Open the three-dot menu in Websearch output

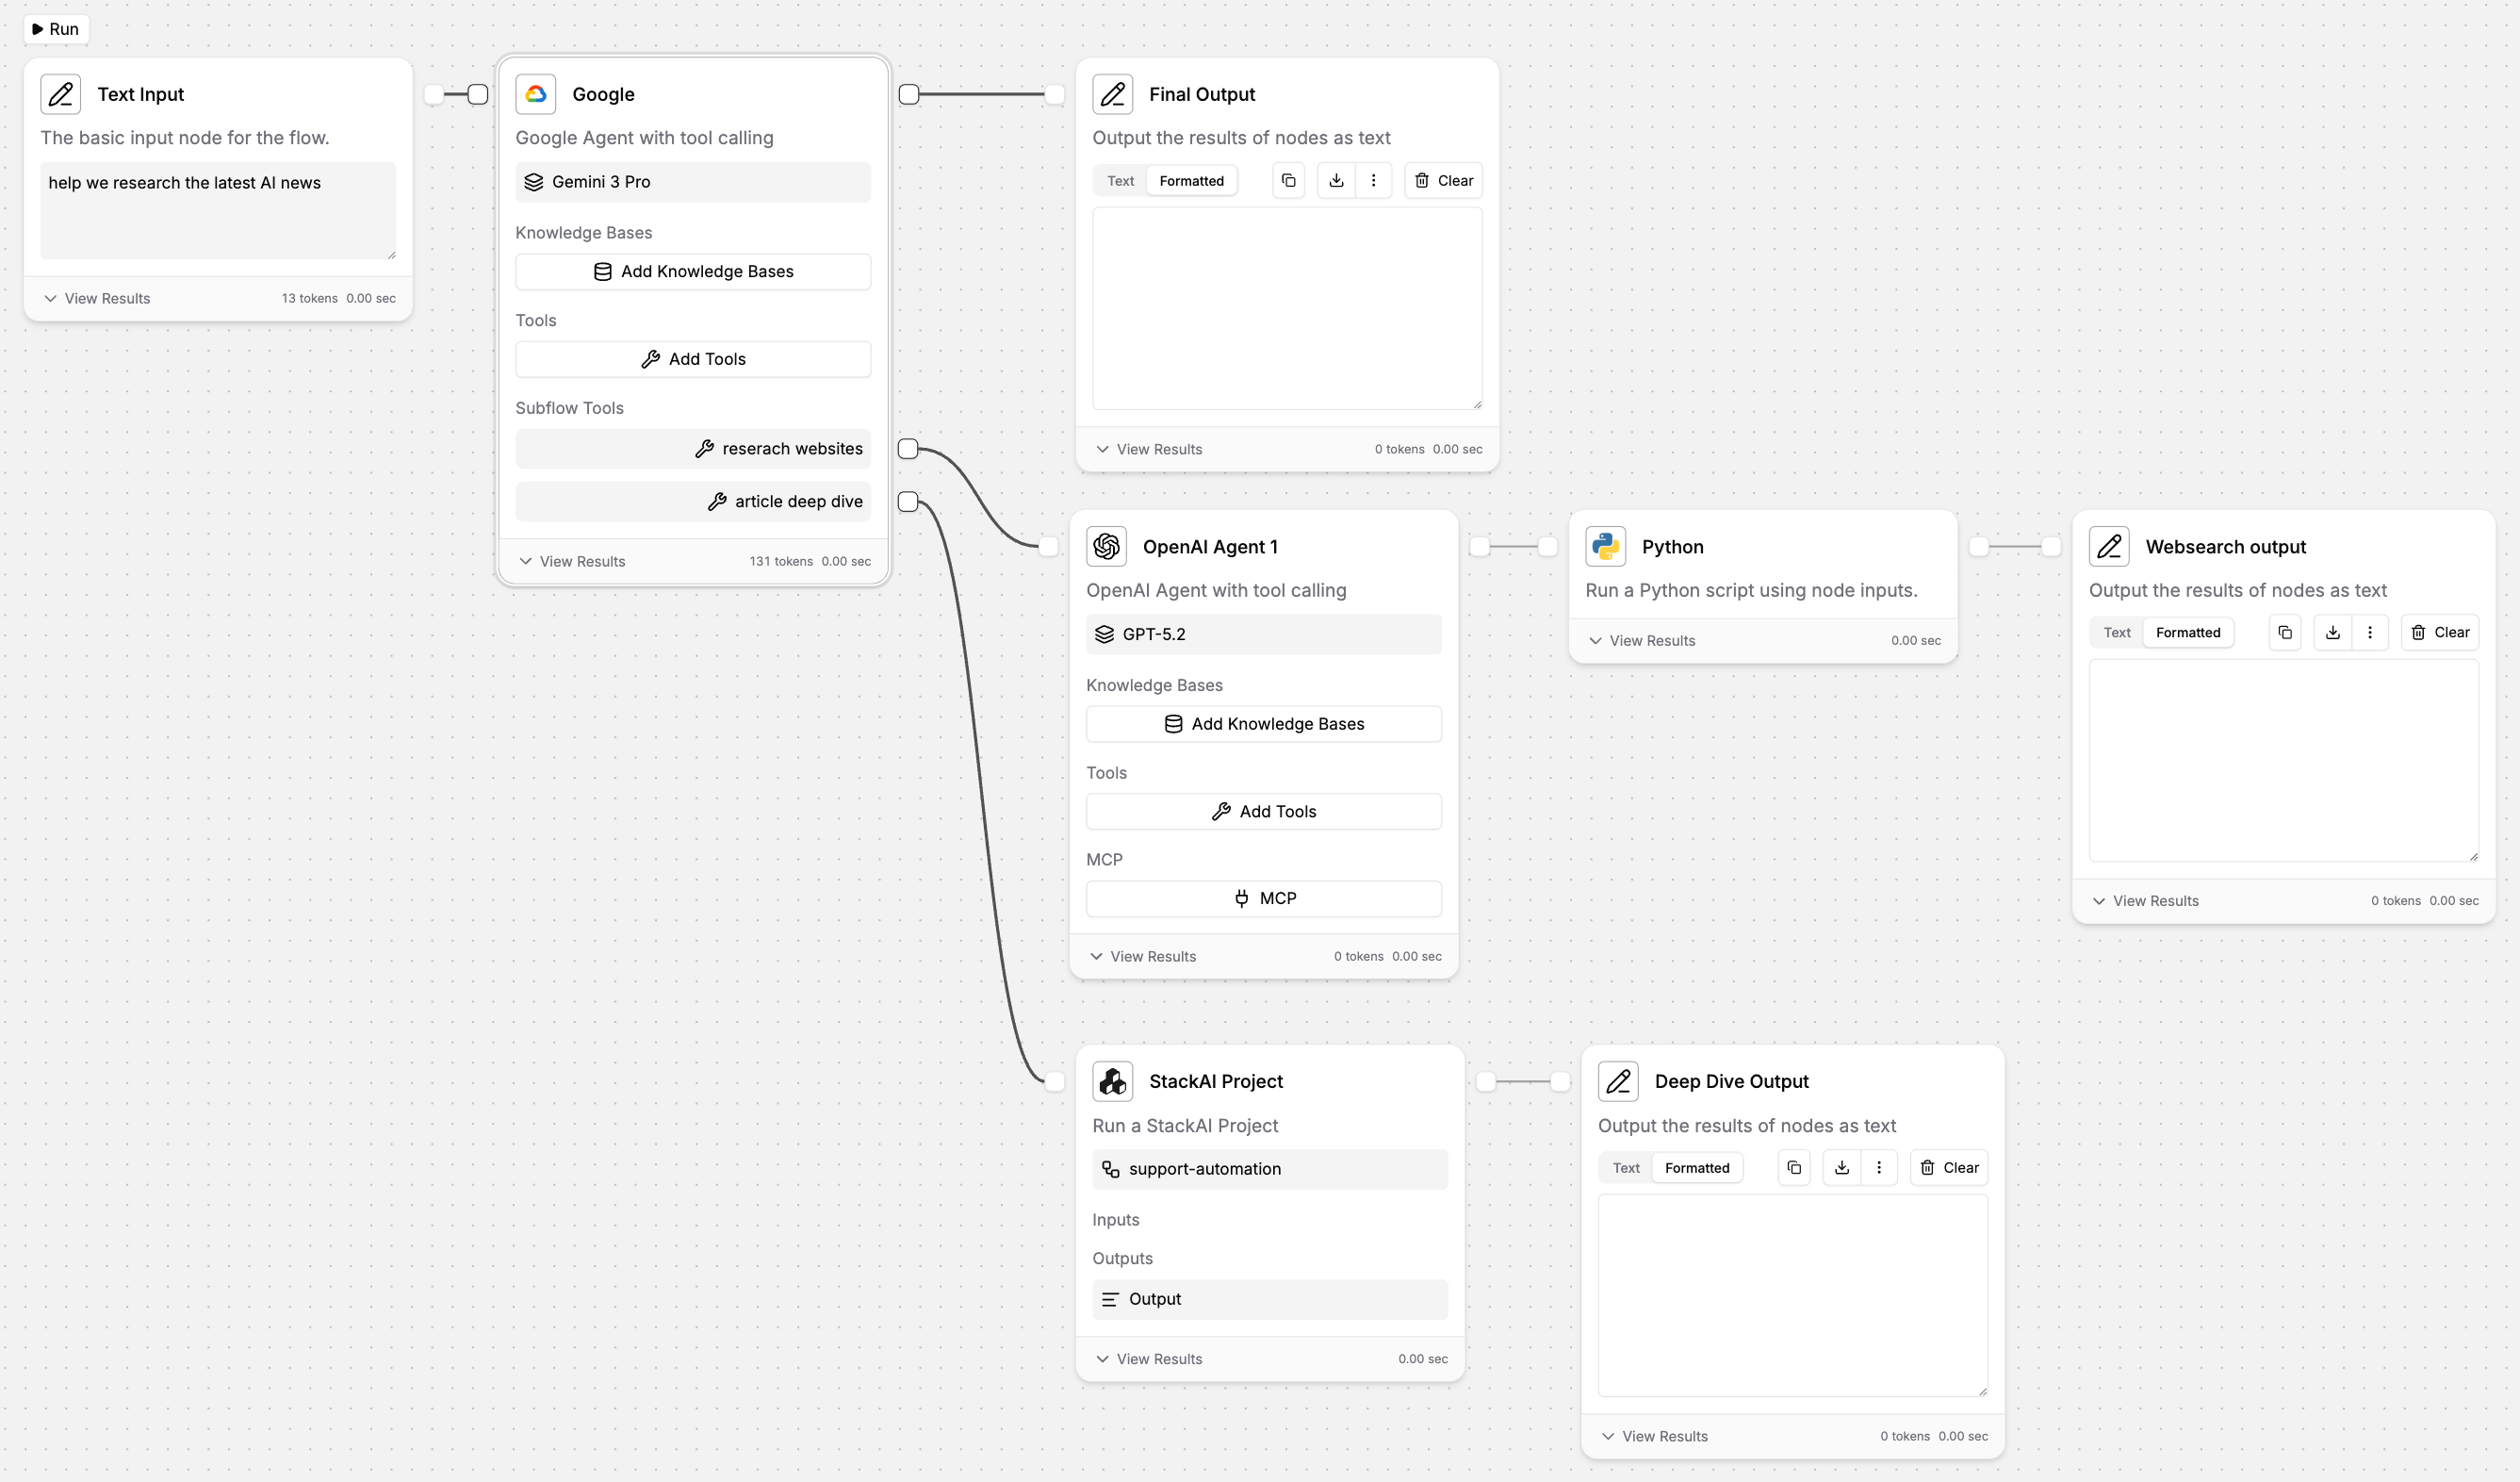(2369, 633)
